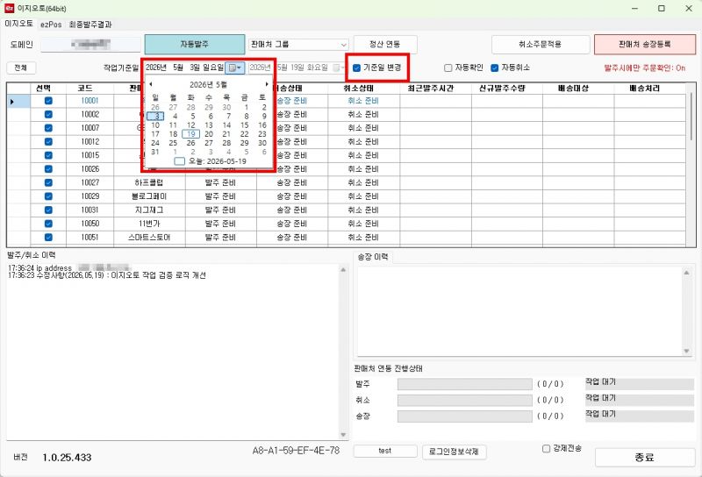Click the 지그재그 seller cell
The height and width of the screenshot is (477, 702).
[x=149, y=210]
